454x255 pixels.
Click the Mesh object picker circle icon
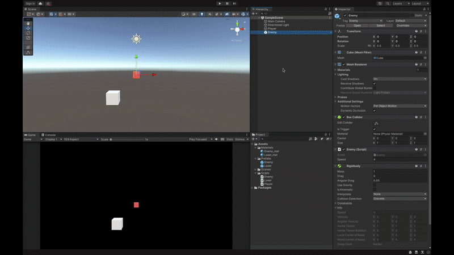[425, 58]
